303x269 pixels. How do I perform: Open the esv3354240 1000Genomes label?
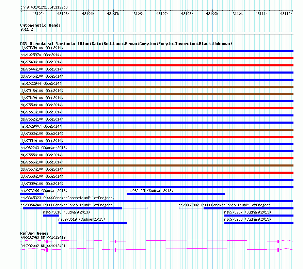tap(67, 205)
